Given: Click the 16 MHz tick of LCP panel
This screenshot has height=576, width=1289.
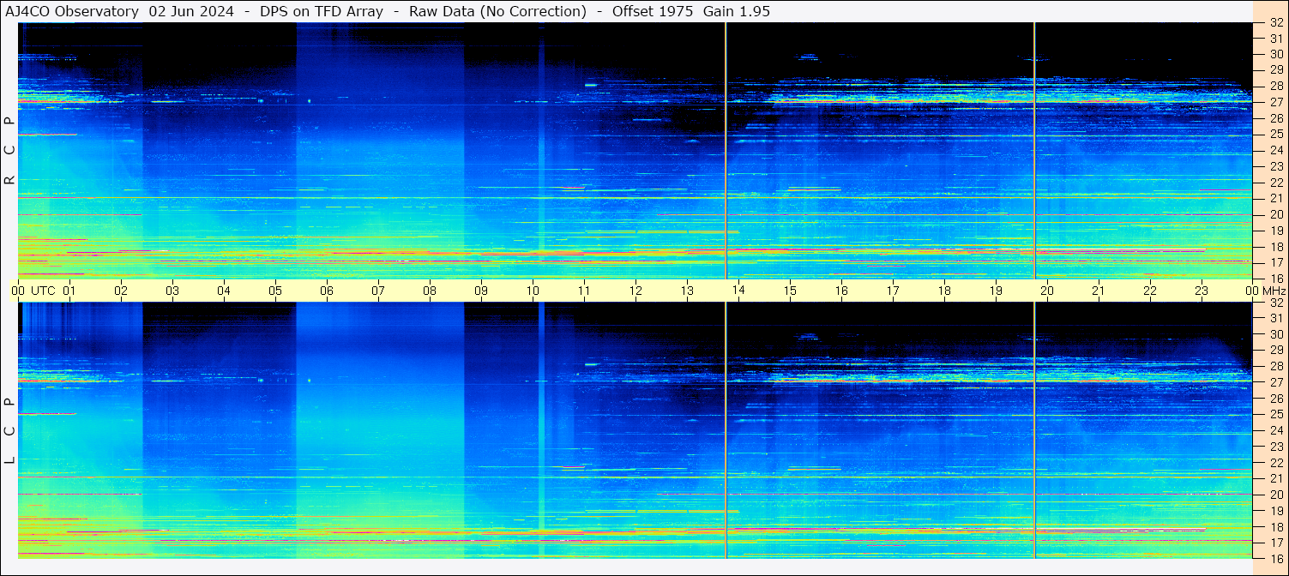Looking at the screenshot, I should 1275,558.
